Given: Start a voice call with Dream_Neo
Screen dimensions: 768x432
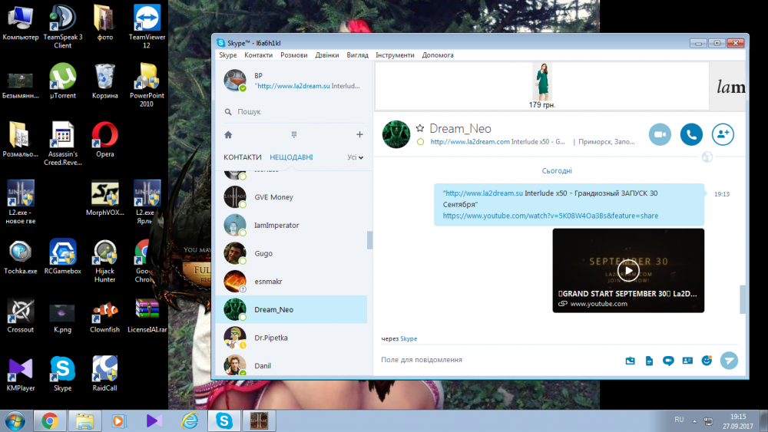Looking at the screenshot, I should tap(691, 134).
